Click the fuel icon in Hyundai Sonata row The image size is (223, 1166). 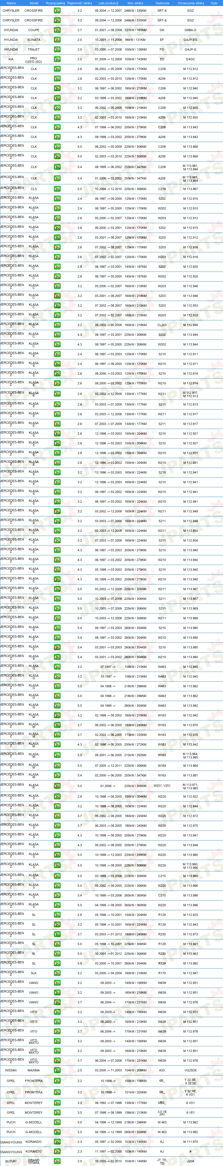tap(57, 39)
